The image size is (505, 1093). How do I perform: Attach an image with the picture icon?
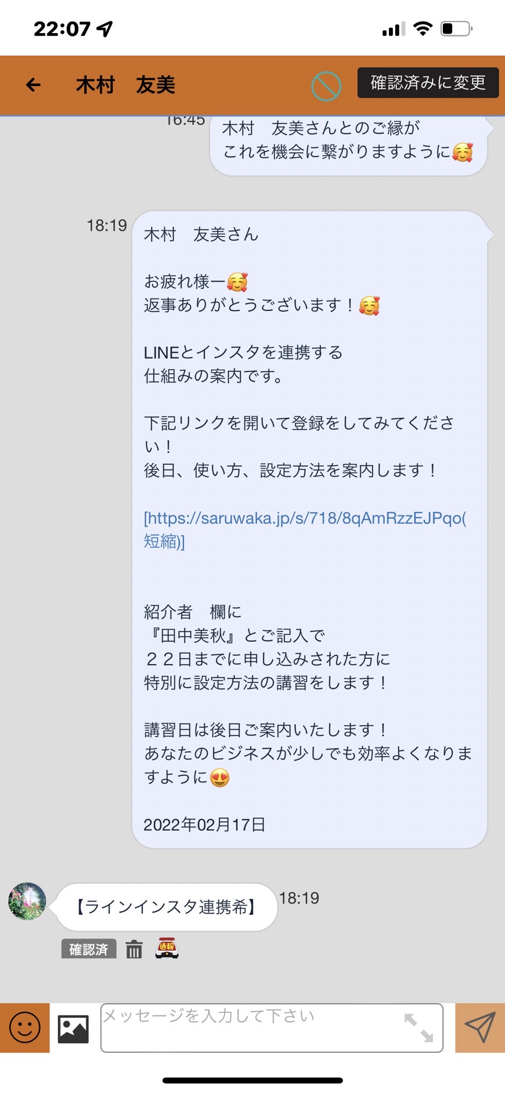click(73, 1029)
